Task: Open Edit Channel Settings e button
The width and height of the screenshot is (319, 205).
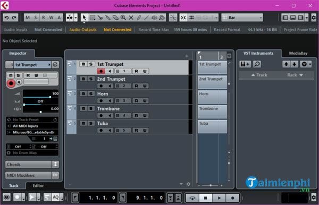Action: [x=55, y=65]
